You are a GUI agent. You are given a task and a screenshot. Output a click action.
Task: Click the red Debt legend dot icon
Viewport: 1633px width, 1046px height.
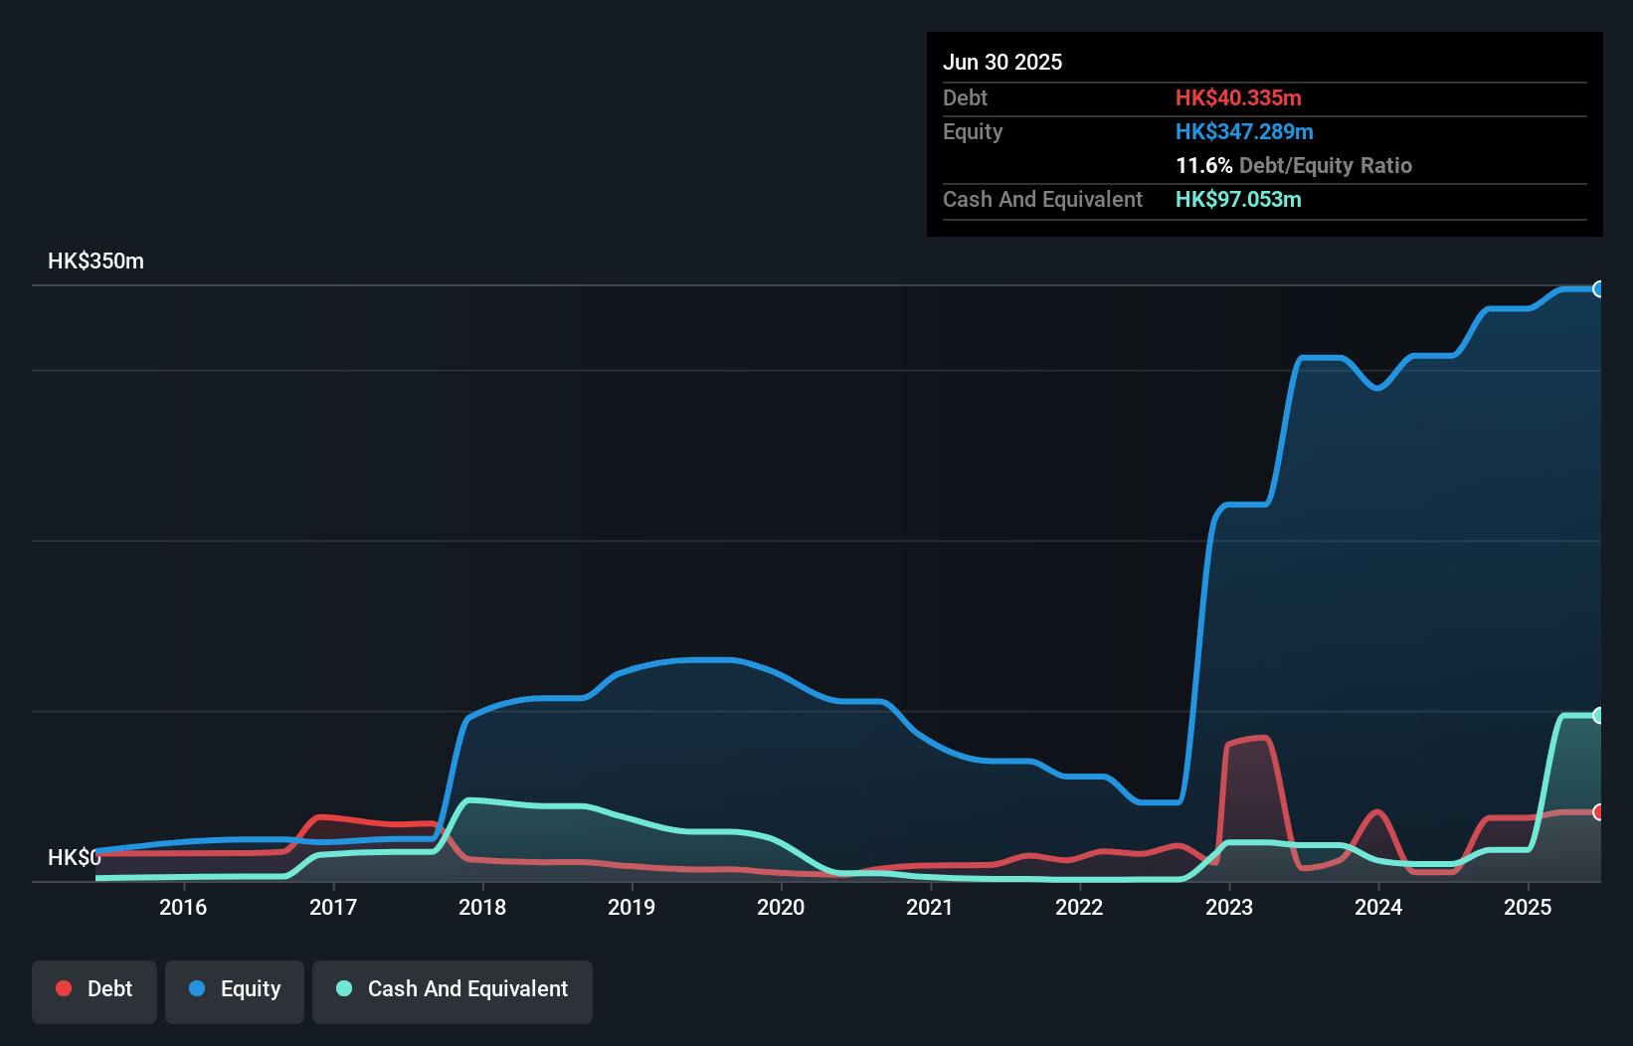click(x=63, y=988)
